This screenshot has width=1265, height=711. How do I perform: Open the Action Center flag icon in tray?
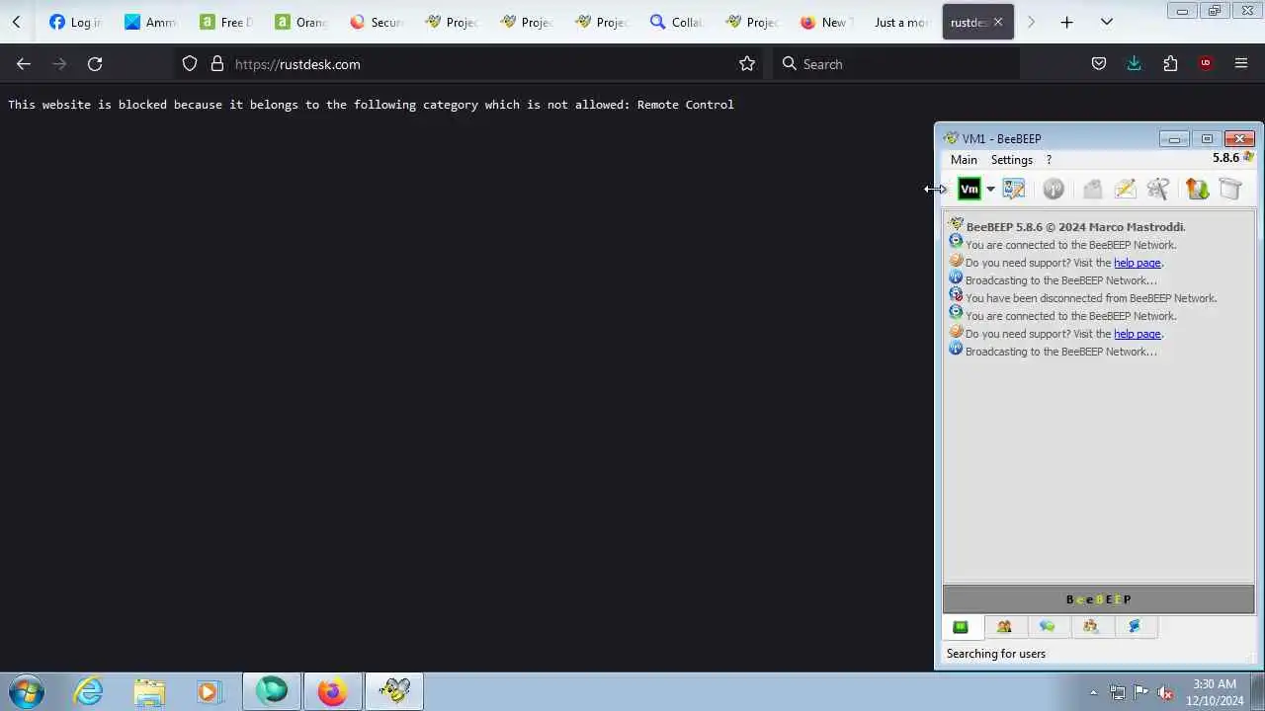[x=1141, y=692]
